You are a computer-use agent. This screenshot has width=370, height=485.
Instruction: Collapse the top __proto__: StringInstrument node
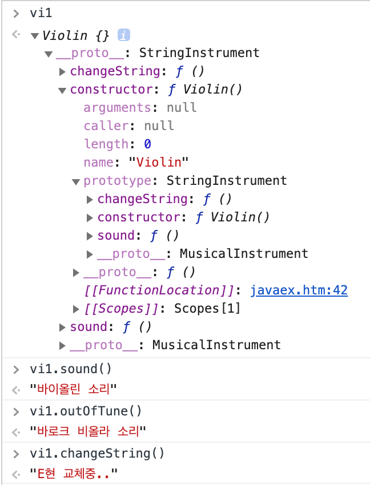pyautogui.click(x=49, y=54)
